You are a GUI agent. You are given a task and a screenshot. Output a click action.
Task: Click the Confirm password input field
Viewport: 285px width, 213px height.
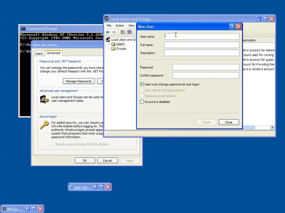206,75
